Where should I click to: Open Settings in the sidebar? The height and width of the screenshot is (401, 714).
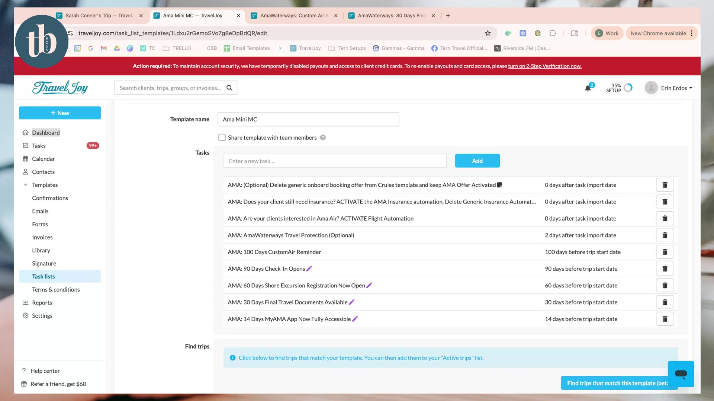pyautogui.click(x=42, y=316)
